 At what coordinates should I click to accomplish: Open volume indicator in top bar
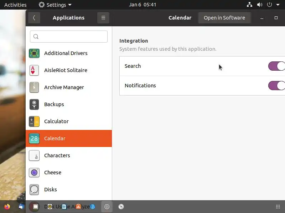tap(260, 5)
